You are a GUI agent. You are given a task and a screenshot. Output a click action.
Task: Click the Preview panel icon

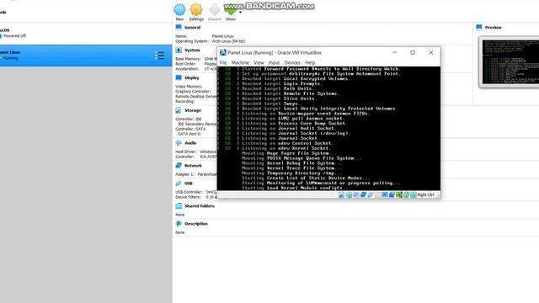tap(479, 27)
